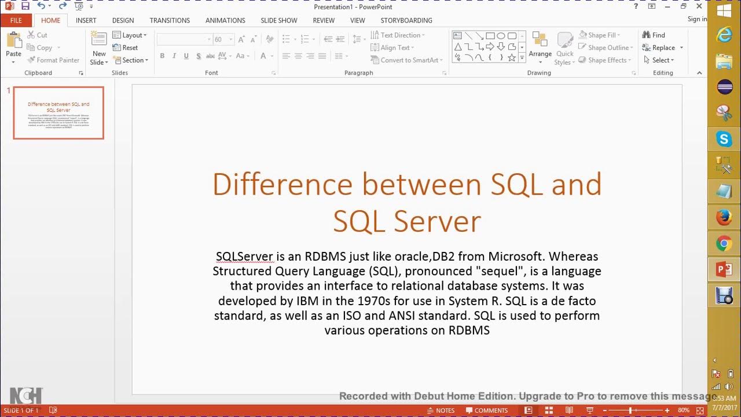The image size is (741, 417).
Task: Select the Right Arrow shape in gallery
Action: 490,46
